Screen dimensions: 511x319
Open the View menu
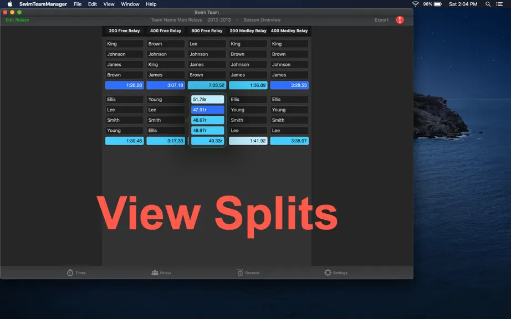(x=109, y=4)
